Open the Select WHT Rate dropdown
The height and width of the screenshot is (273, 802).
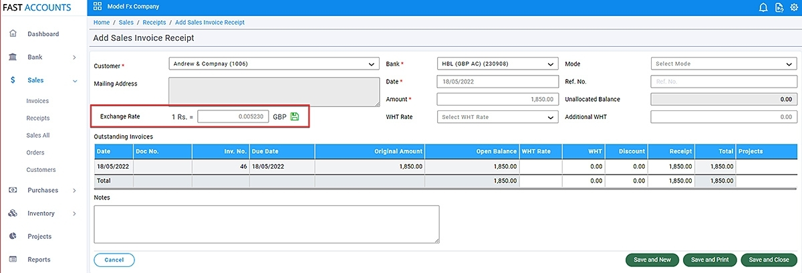coord(497,117)
